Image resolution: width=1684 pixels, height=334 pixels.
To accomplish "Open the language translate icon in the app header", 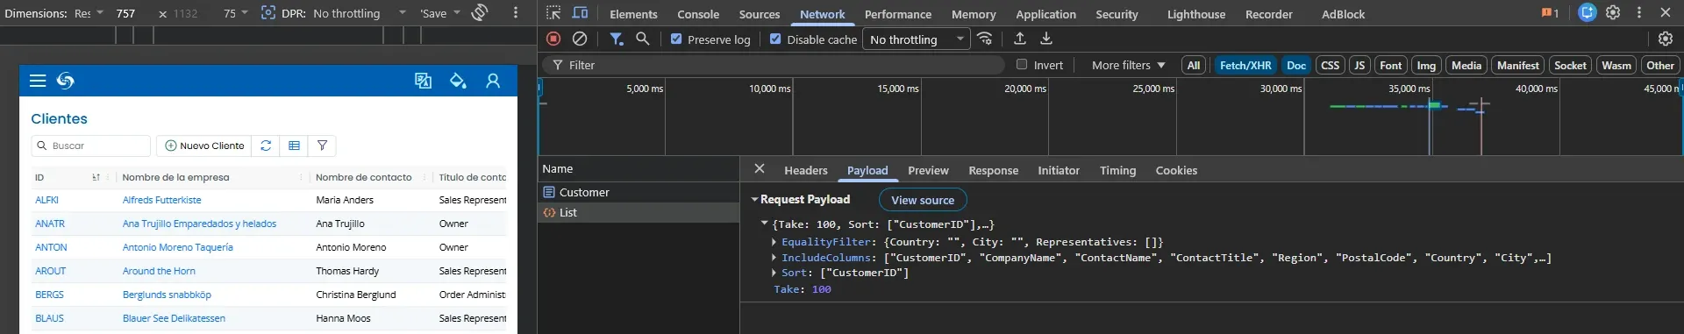I will [424, 81].
